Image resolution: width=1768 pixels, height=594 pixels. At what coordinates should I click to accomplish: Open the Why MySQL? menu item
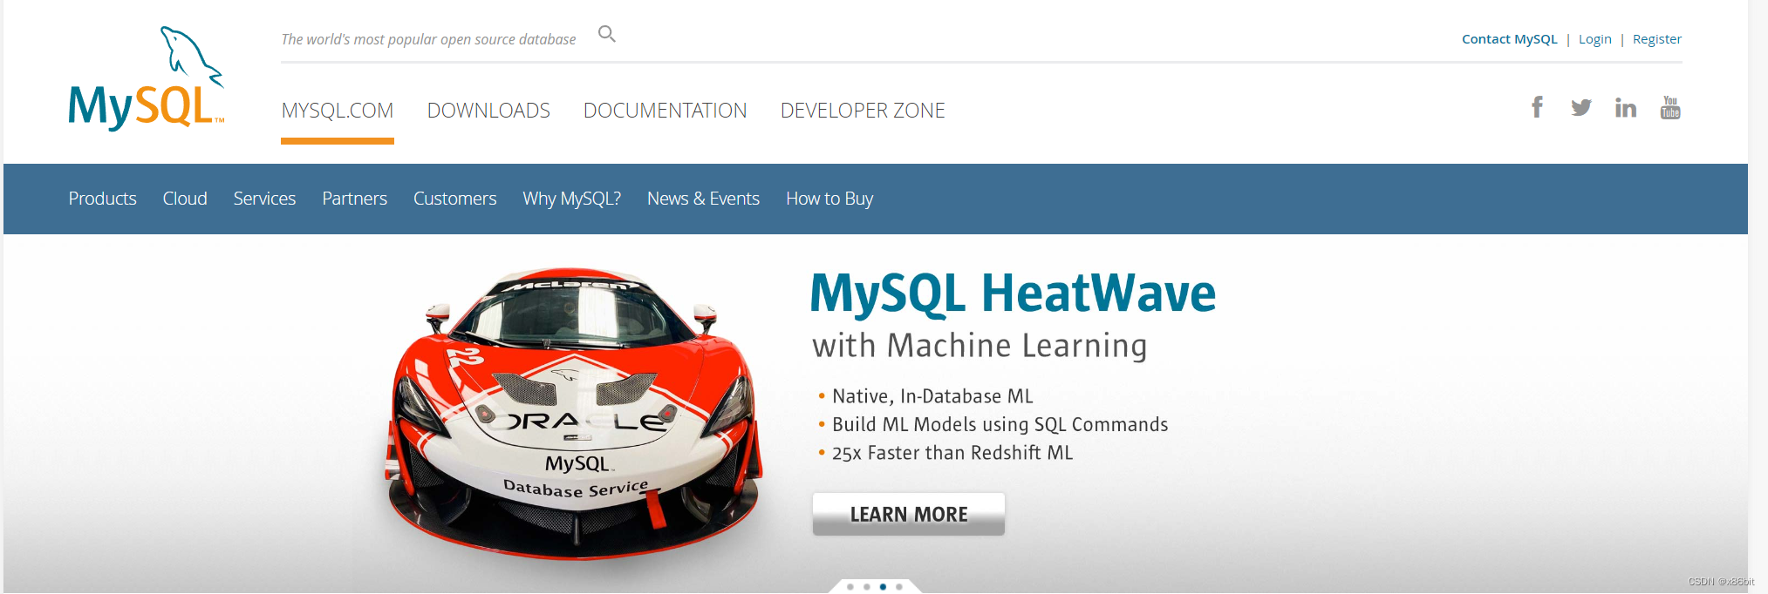click(x=572, y=199)
